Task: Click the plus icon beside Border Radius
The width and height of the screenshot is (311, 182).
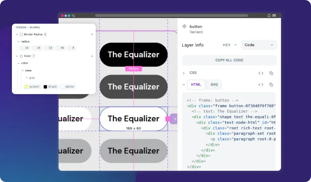Action: 92,34
